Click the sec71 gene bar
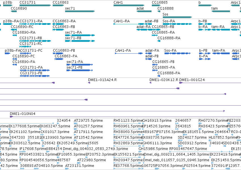The image size is (241, 170). click(x=80, y=11)
